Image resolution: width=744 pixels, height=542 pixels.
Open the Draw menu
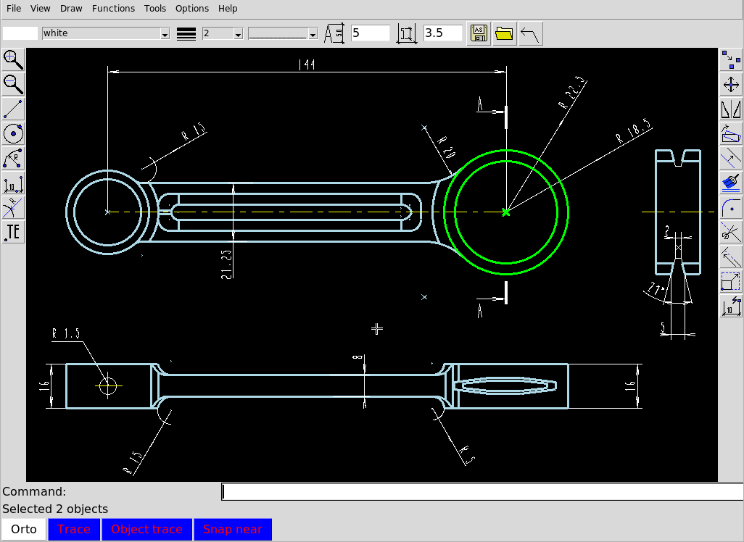point(71,8)
